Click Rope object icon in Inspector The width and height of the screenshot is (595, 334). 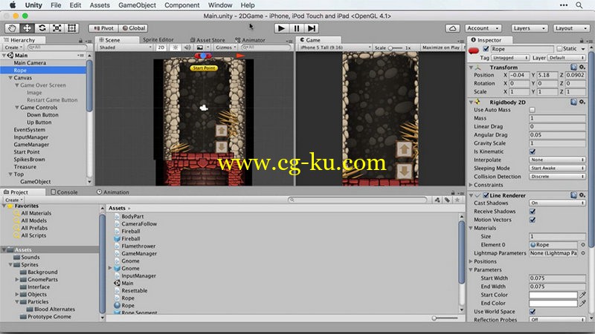click(x=474, y=50)
